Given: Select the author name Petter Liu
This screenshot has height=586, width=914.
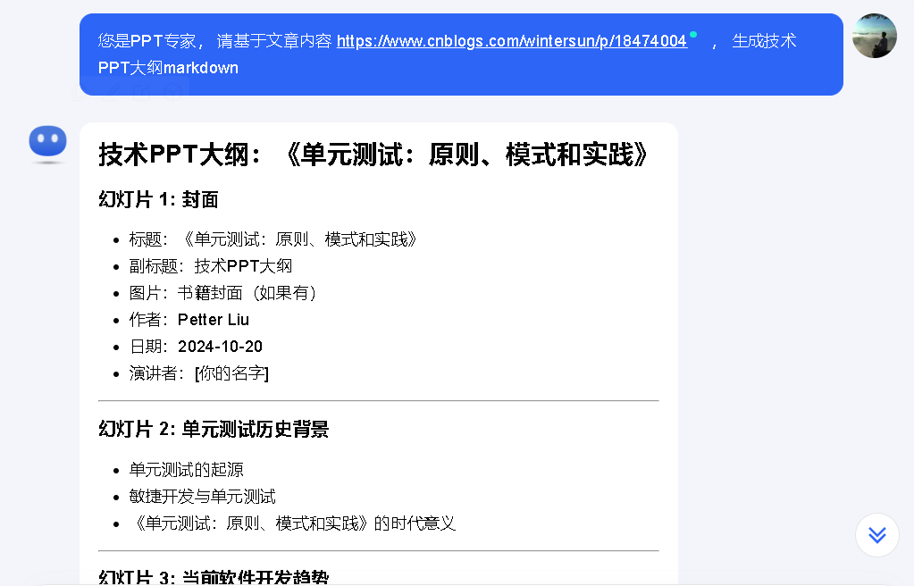Looking at the screenshot, I should tap(212, 320).
